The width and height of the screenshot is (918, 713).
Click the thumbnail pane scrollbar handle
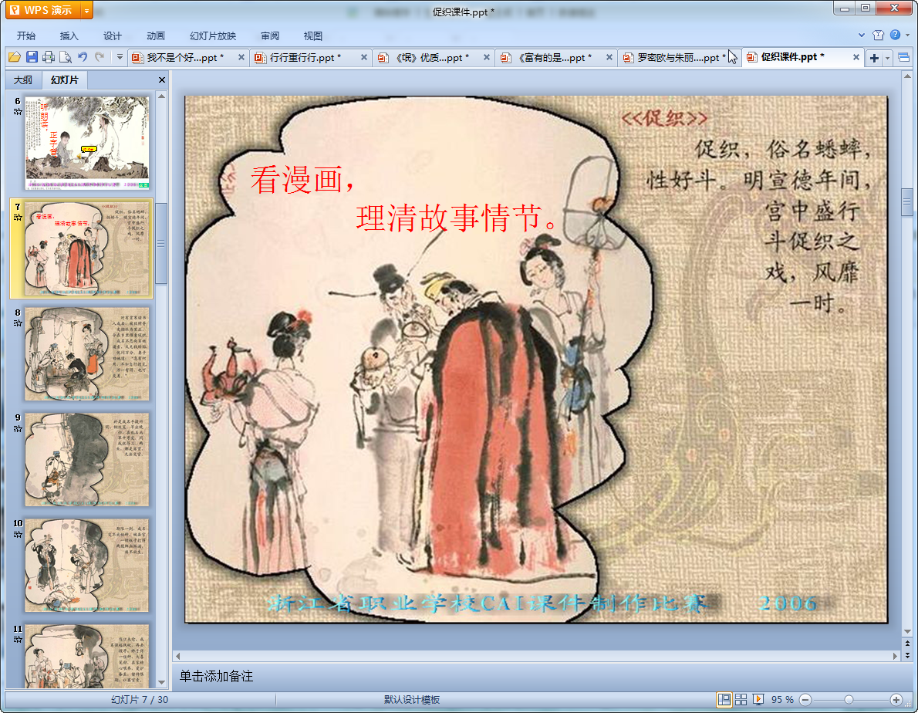tap(161, 244)
